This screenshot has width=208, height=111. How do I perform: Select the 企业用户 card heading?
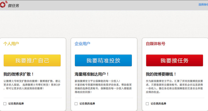[x=82, y=44]
